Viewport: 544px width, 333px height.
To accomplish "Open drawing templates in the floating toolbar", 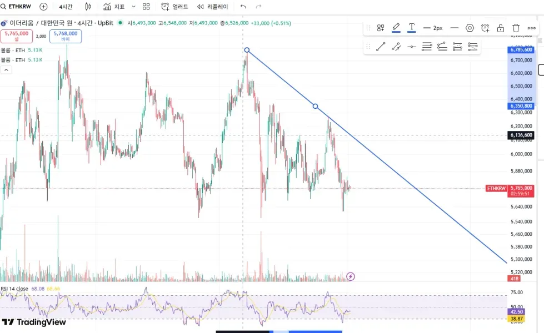I will coord(381,28).
